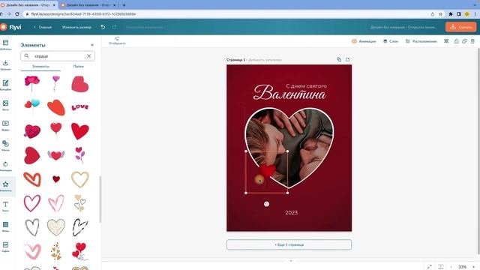Add a new page with page icon

[347, 59]
